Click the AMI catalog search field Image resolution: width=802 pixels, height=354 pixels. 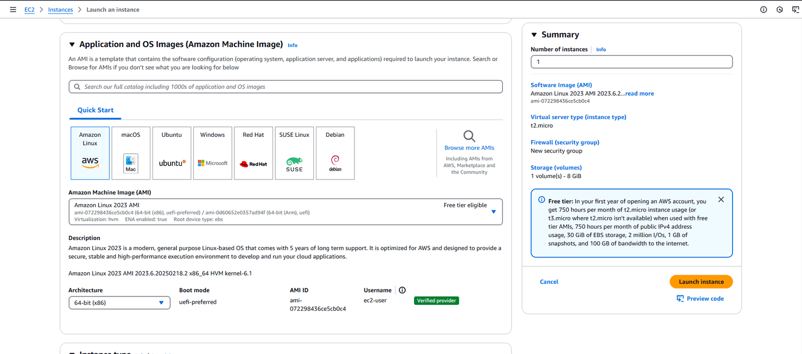285,87
